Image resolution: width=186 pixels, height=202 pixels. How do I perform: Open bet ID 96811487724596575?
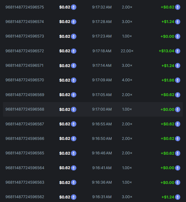click(25, 7)
